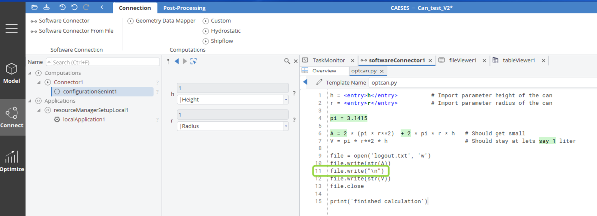The image size is (597, 216).
Task: Open the Height dropdown for h
Action: (x=286, y=100)
